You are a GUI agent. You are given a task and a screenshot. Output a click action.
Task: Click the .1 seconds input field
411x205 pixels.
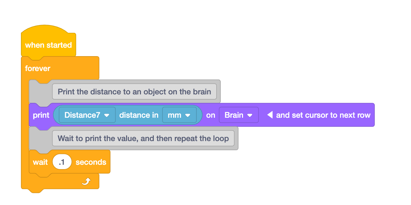point(62,162)
